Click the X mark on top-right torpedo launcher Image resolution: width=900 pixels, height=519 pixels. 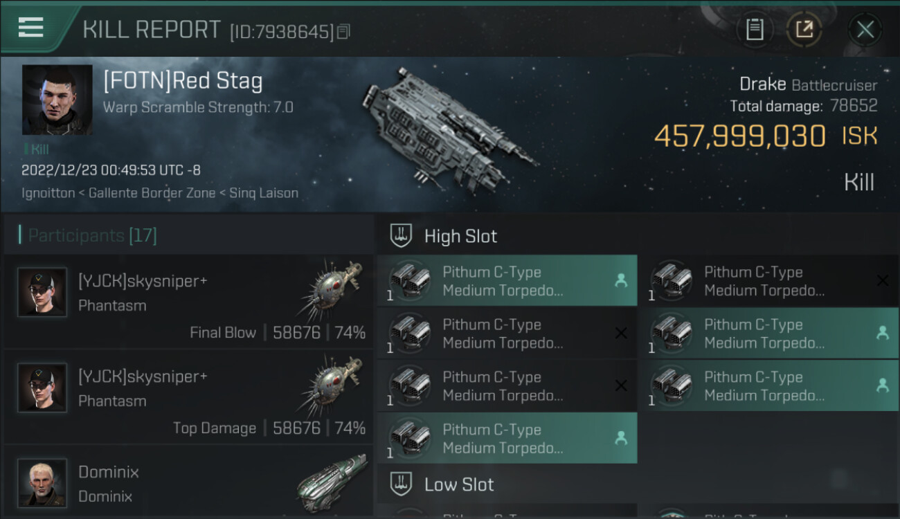(882, 280)
